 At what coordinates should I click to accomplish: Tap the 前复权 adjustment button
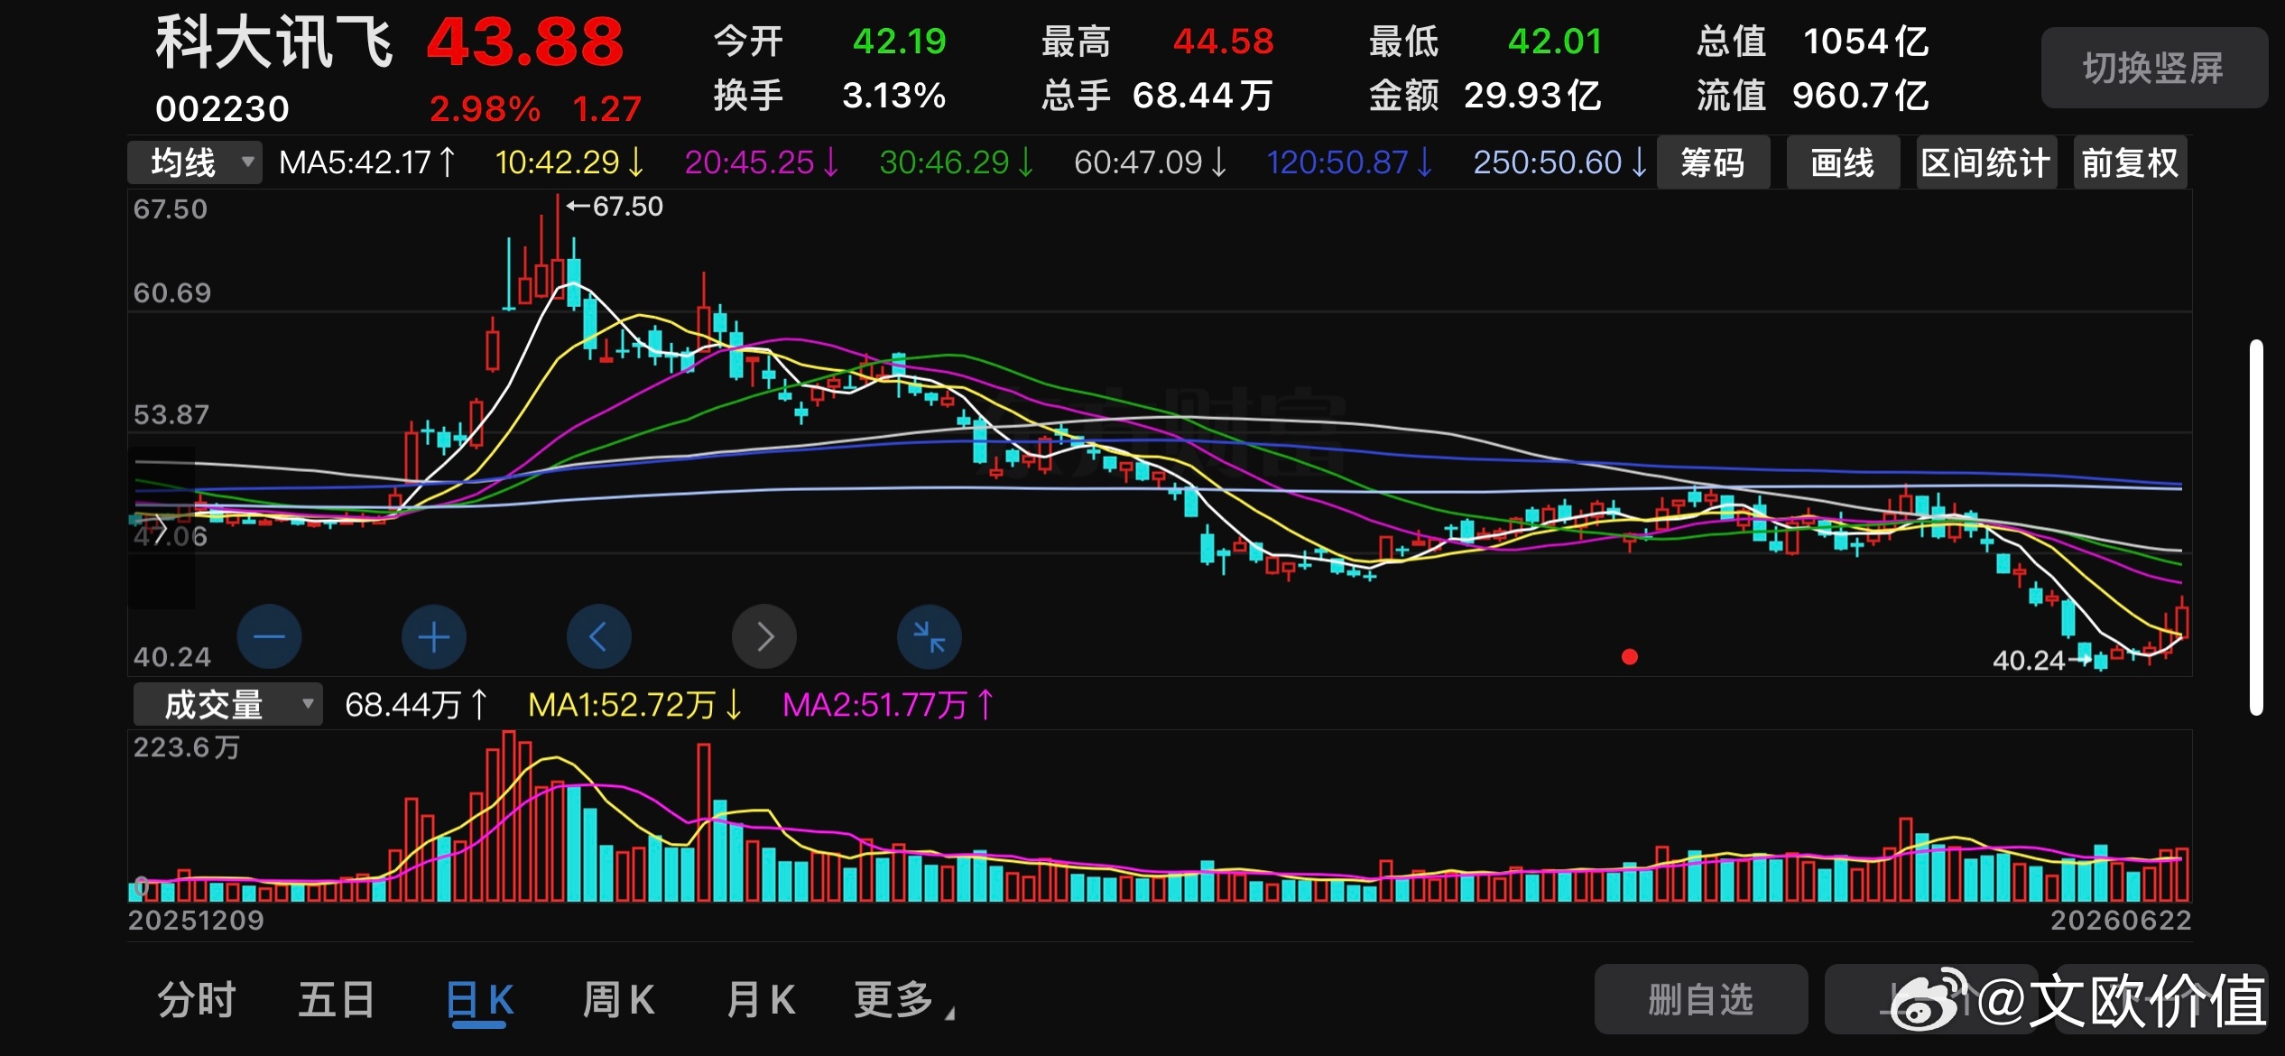coord(2130,163)
